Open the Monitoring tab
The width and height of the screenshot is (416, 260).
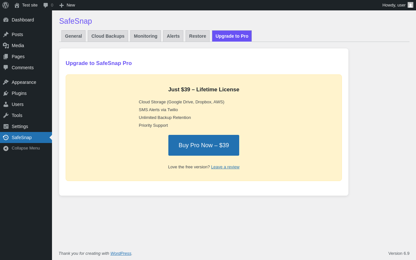coord(146,36)
